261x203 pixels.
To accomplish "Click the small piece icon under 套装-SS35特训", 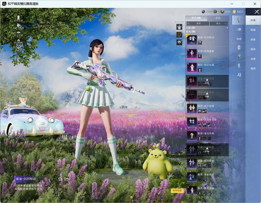I will [x=200, y=43].
